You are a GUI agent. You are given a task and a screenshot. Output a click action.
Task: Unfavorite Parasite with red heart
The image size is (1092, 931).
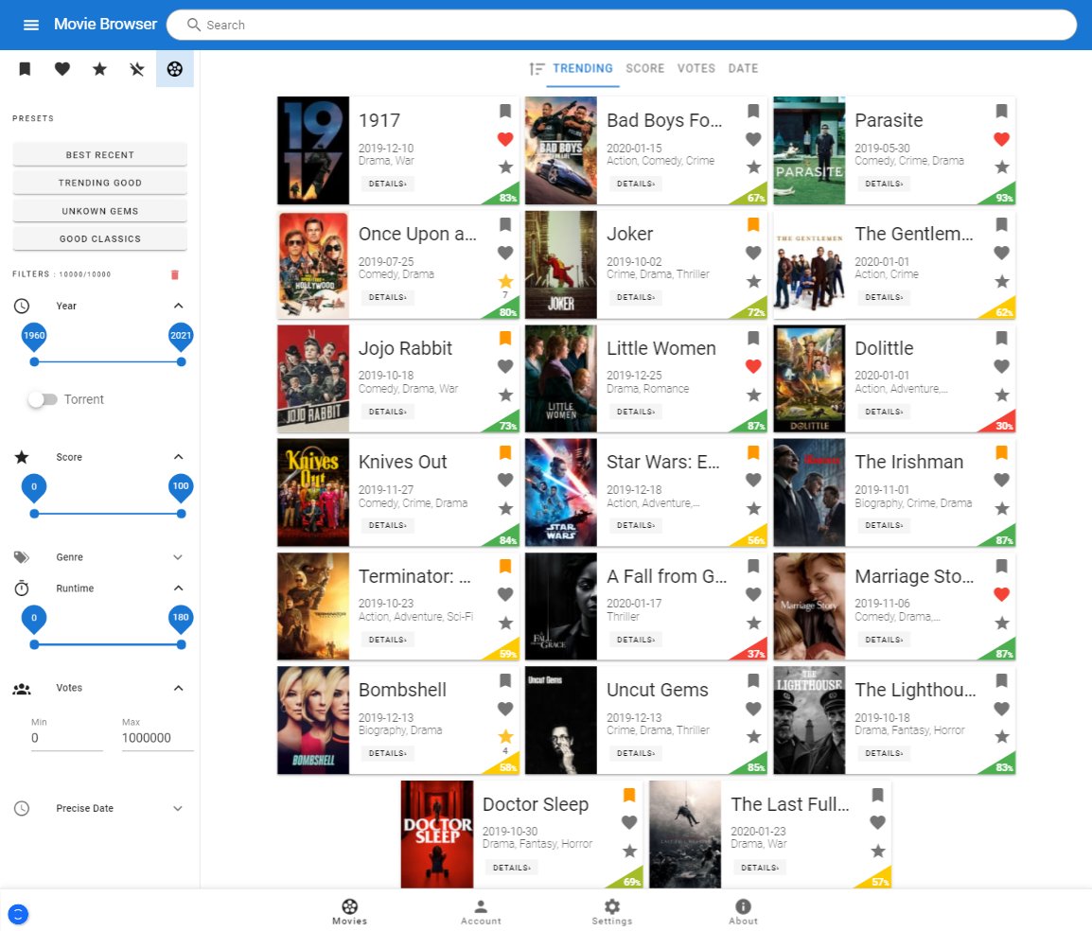1001,139
